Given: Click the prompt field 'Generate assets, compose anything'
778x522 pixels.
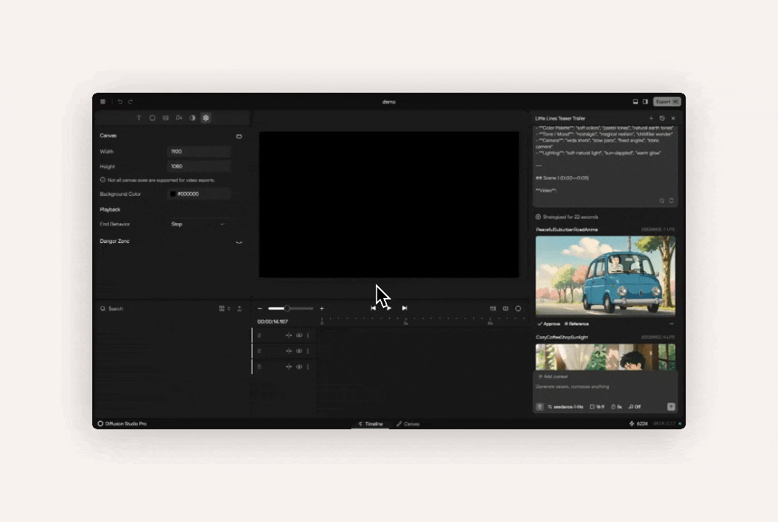Looking at the screenshot, I should click(x=573, y=386).
